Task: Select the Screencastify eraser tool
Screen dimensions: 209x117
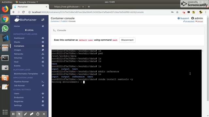Action: click(32, 114)
